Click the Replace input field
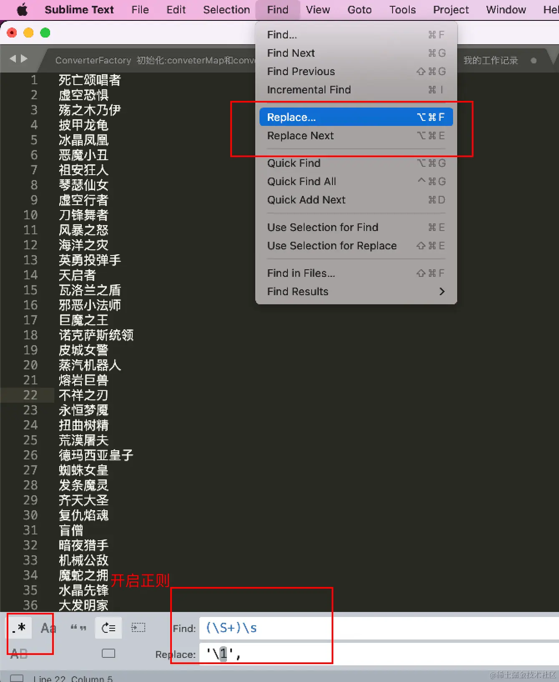559x682 pixels. [x=379, y=654]
